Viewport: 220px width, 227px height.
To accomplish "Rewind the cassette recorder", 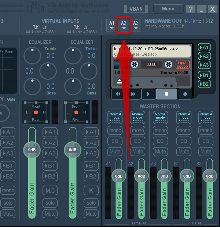I will (x=118, y=94).
